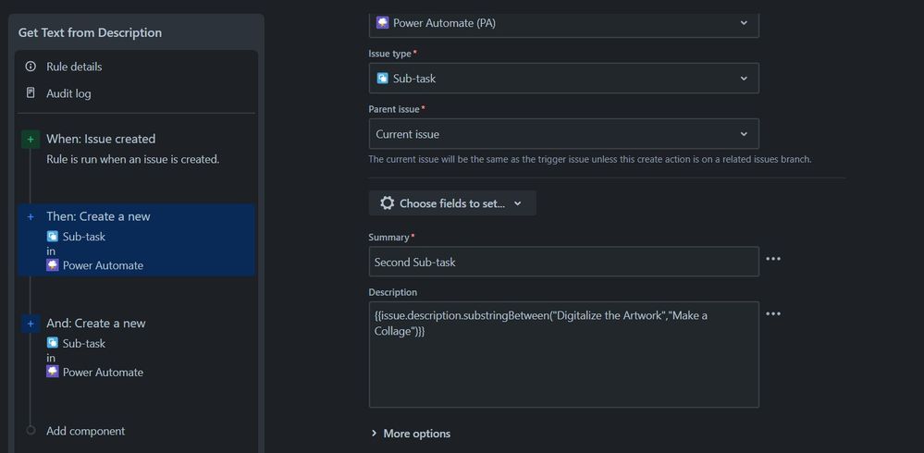Image resolution: width=924 pixels, height=453 pixels.
Task: Click the current issue helper note text
Action: click(590, 159)
